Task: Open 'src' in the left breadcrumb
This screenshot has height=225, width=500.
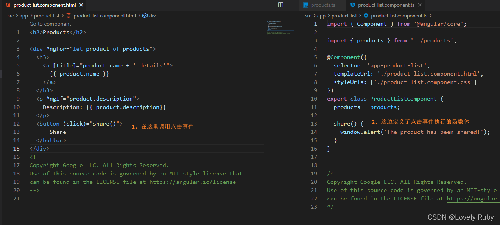Action: (x=11, y=16)
